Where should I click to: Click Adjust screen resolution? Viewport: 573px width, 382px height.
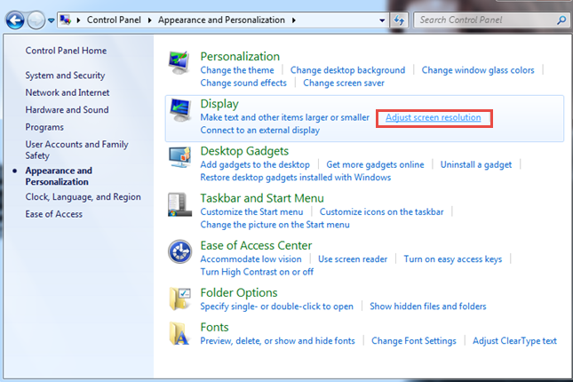click(x=434, y=117)
